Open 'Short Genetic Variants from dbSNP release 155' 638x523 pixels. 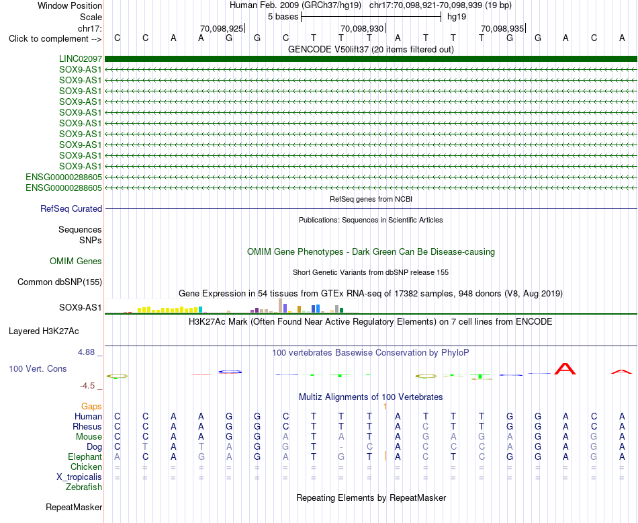[x=371, y=272]
